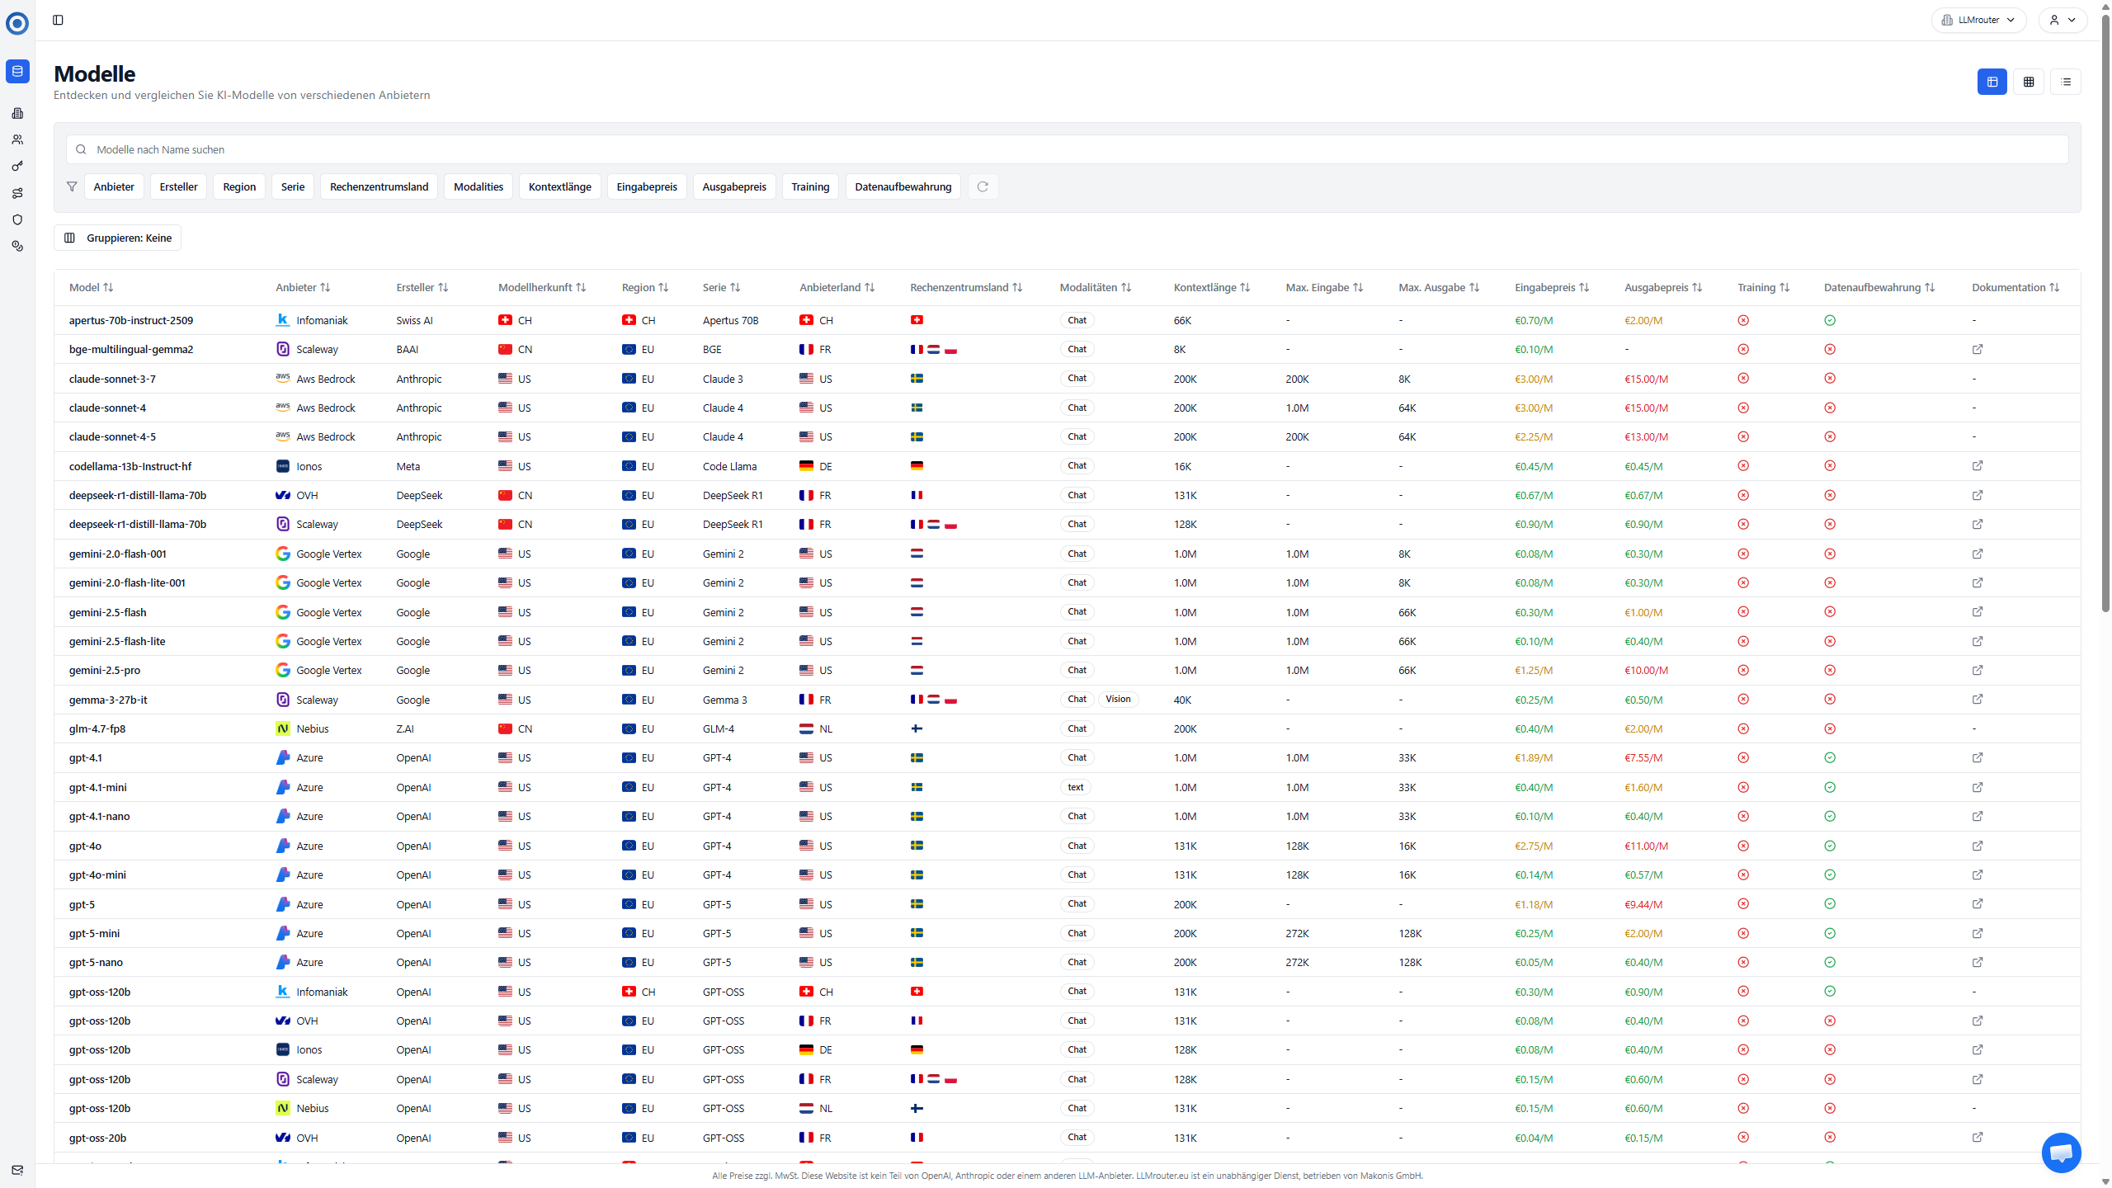Open the API keys sidebar icon

point(17,167)
